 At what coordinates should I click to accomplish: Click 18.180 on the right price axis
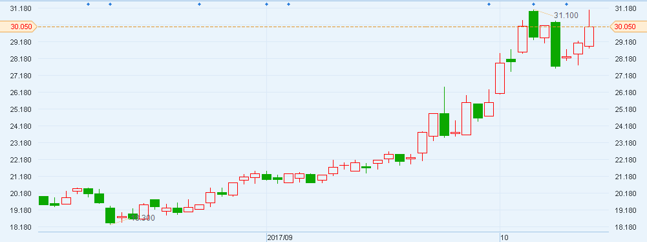click(626, 228)
